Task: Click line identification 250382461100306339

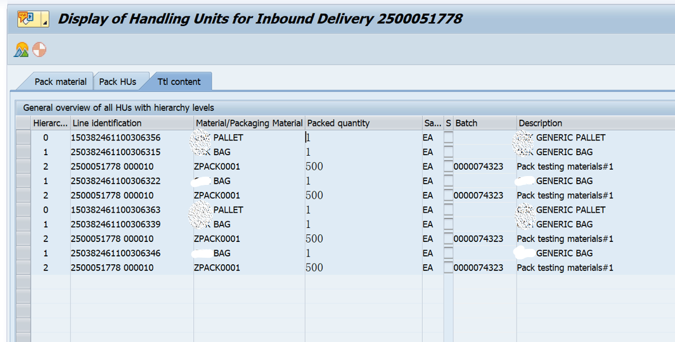Action: tap(115, 224)
